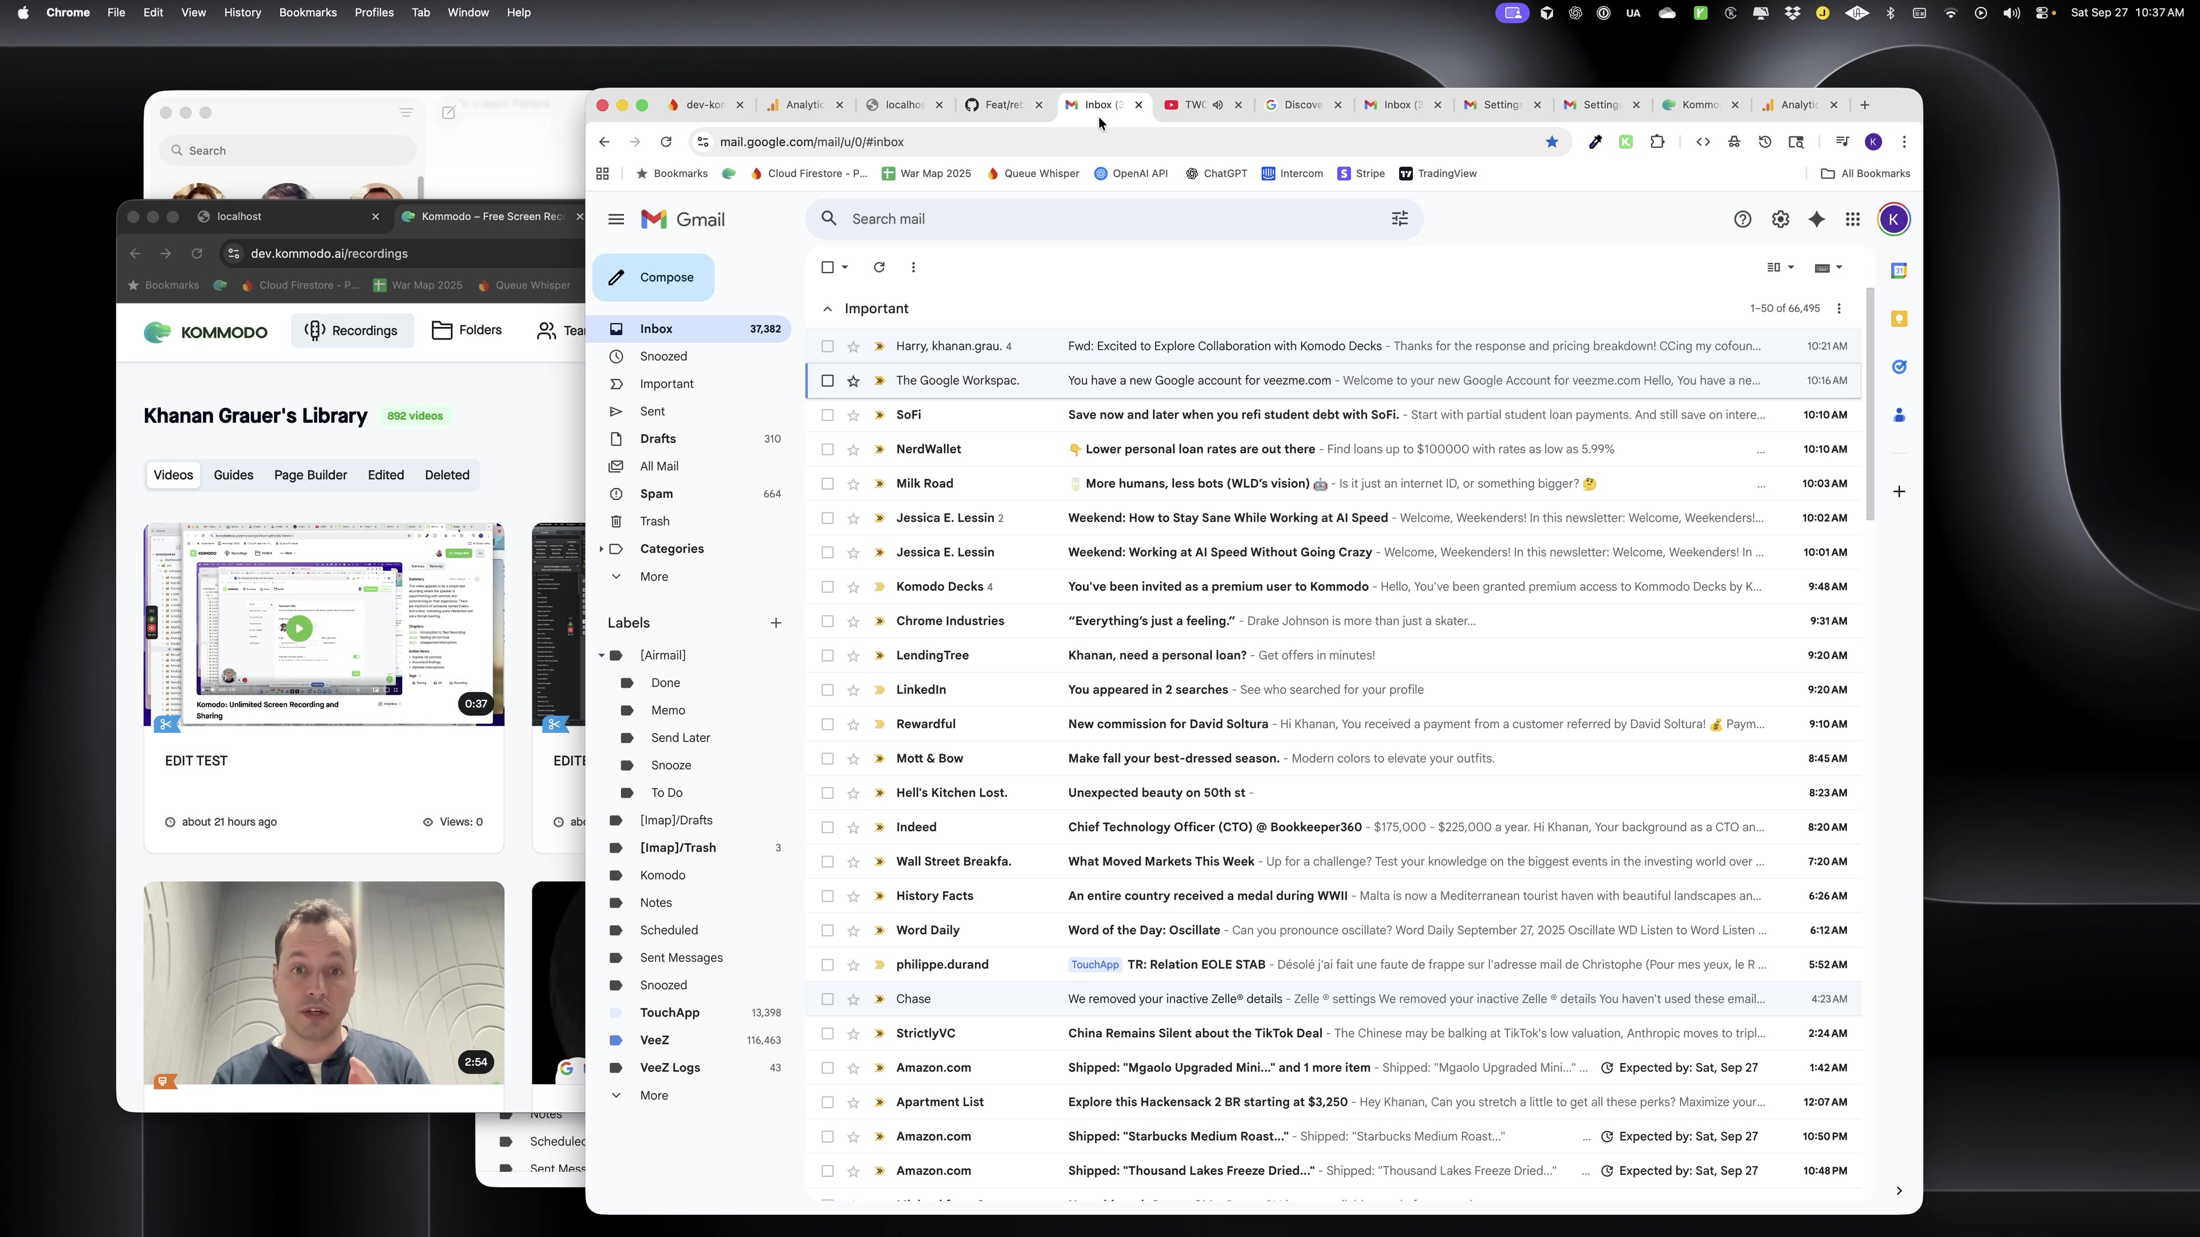Open Contacts side panel icon
Image resolution: width=2200 pixels, height=1237 pixels.
(1899, 415)
